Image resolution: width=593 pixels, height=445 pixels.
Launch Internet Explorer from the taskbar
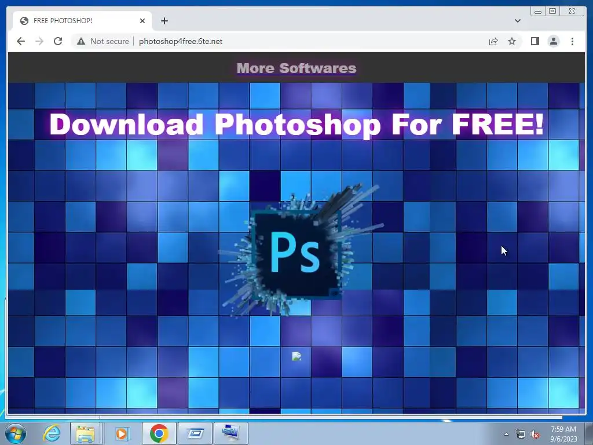[x=52, y=433]
